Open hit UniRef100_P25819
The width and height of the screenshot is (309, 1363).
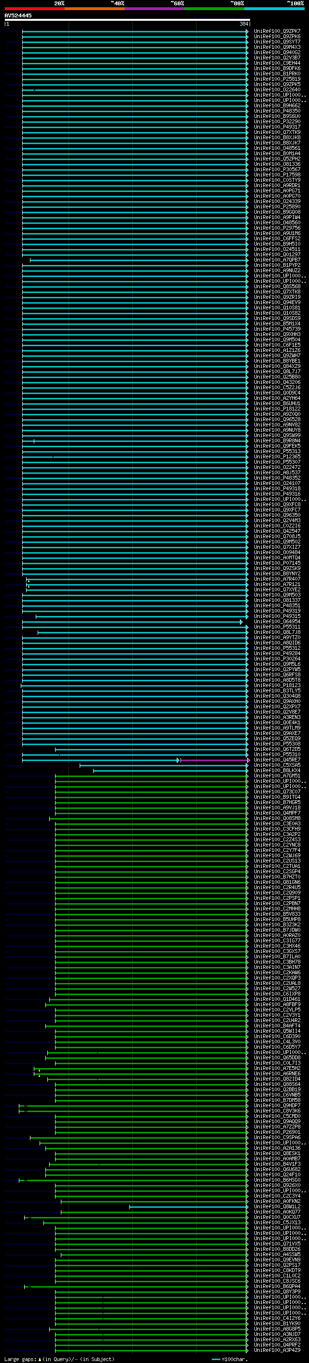(x=277, y=79)
